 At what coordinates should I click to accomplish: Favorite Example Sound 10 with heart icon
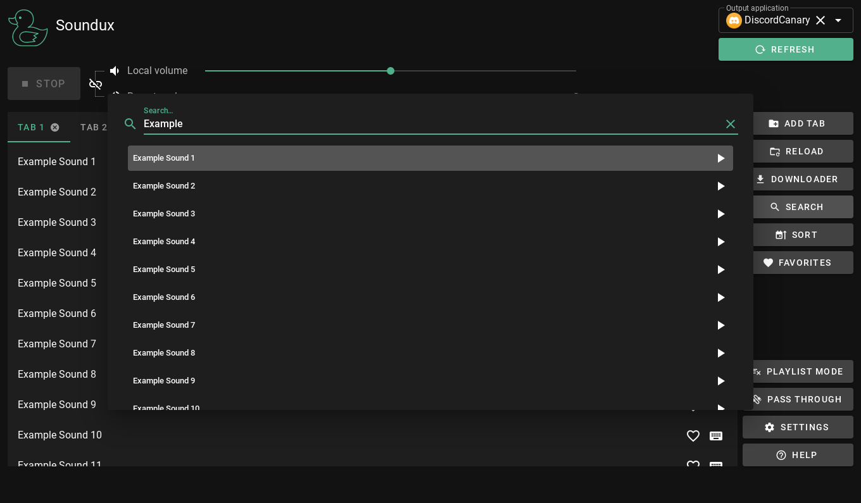(693, 435)
